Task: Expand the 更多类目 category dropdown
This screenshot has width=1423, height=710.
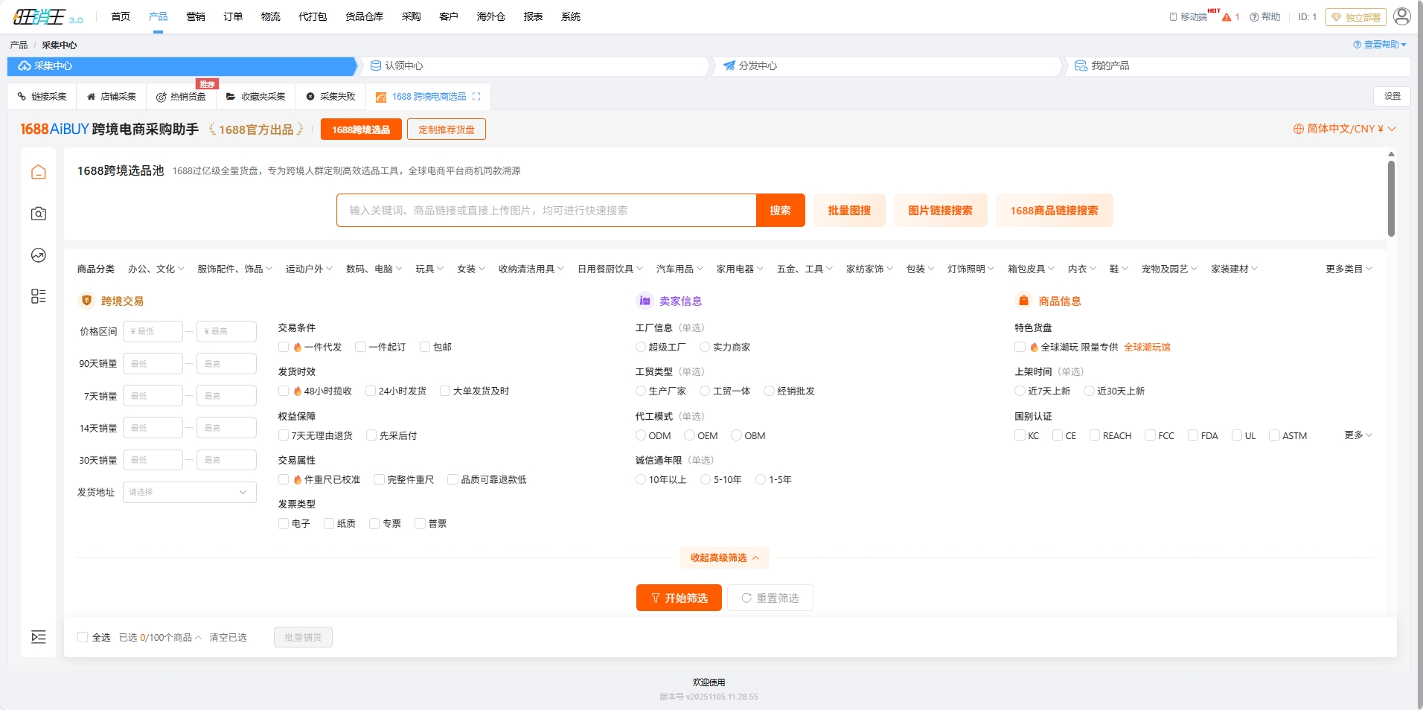Action: (1348, 269)
